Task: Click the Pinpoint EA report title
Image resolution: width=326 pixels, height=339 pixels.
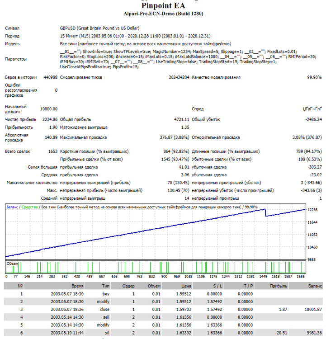Action: 163,5
